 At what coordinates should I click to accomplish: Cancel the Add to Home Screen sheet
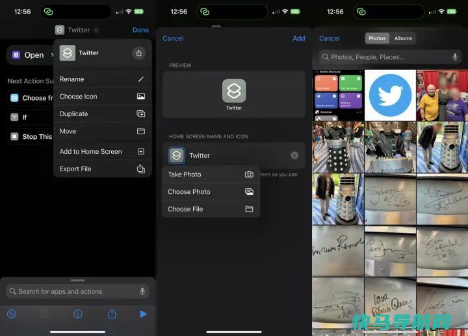point(173,38)
